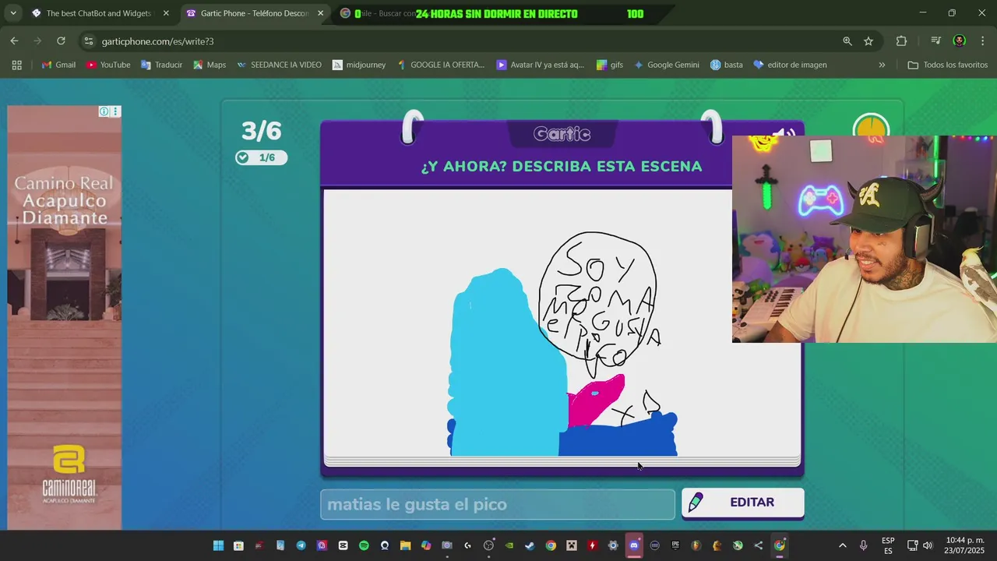Bookmark this page with the star icon
Image resolution: width=997 pixels, height=561 pixels.
(868, 41)
